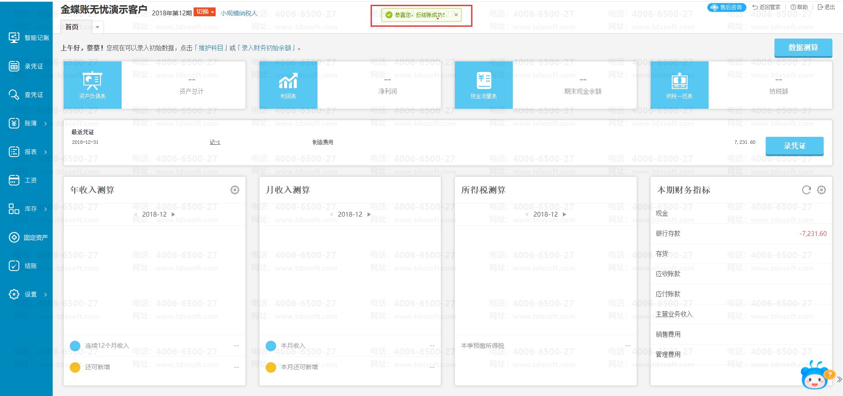Open settings gear for 年收入测算
This screenshot has height=396, width=843.
point(235,190)
